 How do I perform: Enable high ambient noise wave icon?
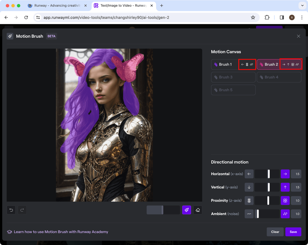(285, 214)
